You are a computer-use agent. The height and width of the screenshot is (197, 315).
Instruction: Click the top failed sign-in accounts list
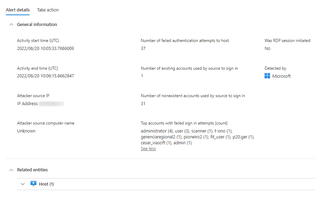pyautogui.click(x=197, y=137)
